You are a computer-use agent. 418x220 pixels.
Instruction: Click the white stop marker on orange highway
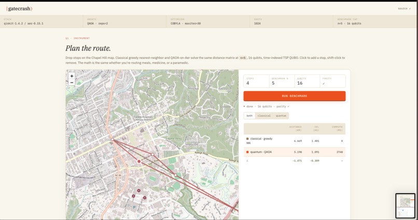(113, 139)
